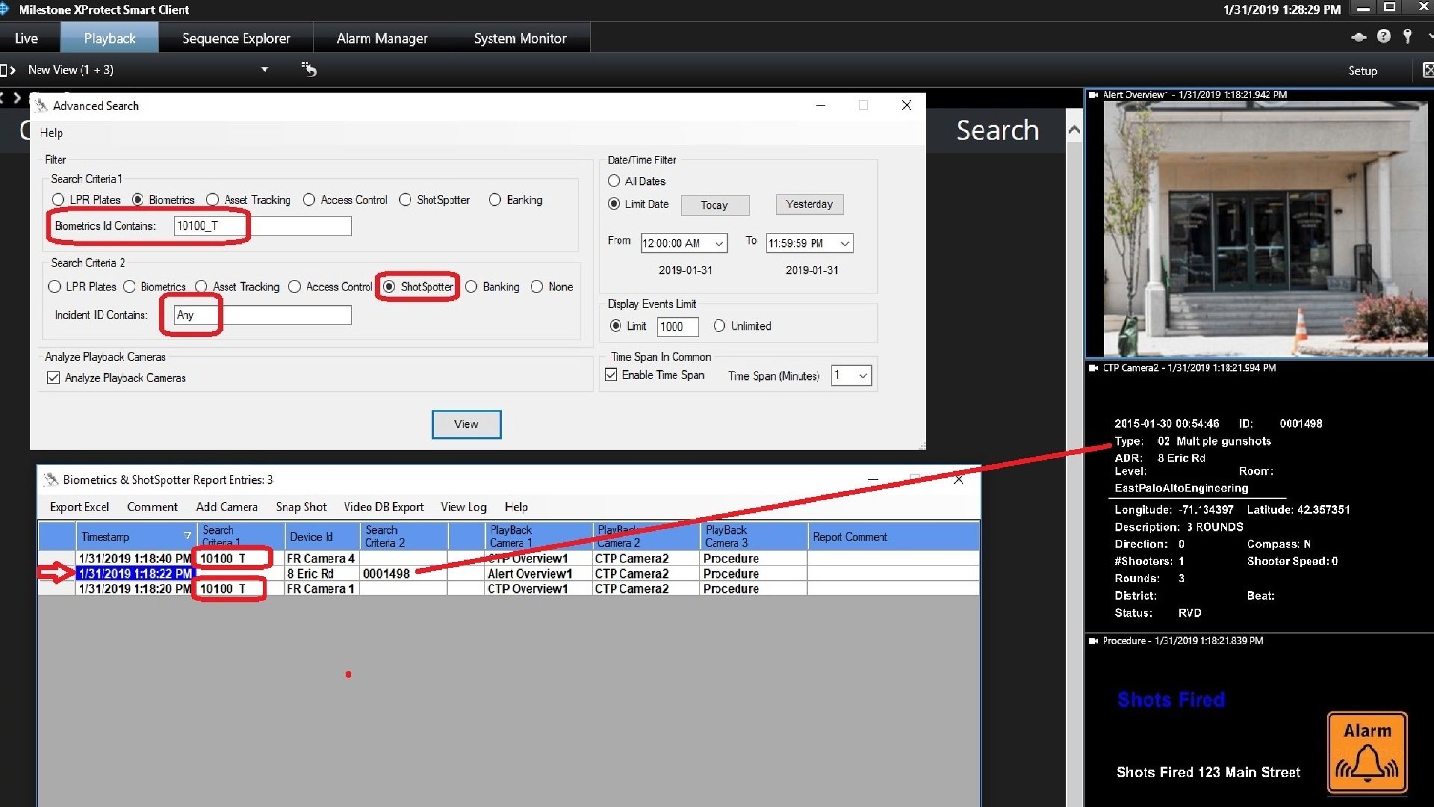Click the View button
Image resolution: width=1434 pixels, height=807 pixels.
(466, 424)
